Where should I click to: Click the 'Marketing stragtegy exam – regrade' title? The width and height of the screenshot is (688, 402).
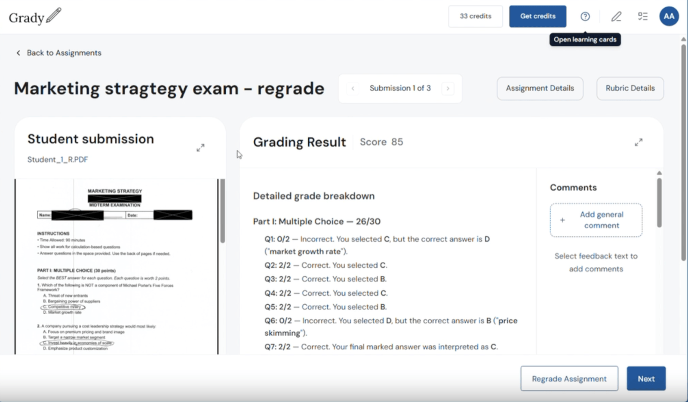click(x=169, y=89)
